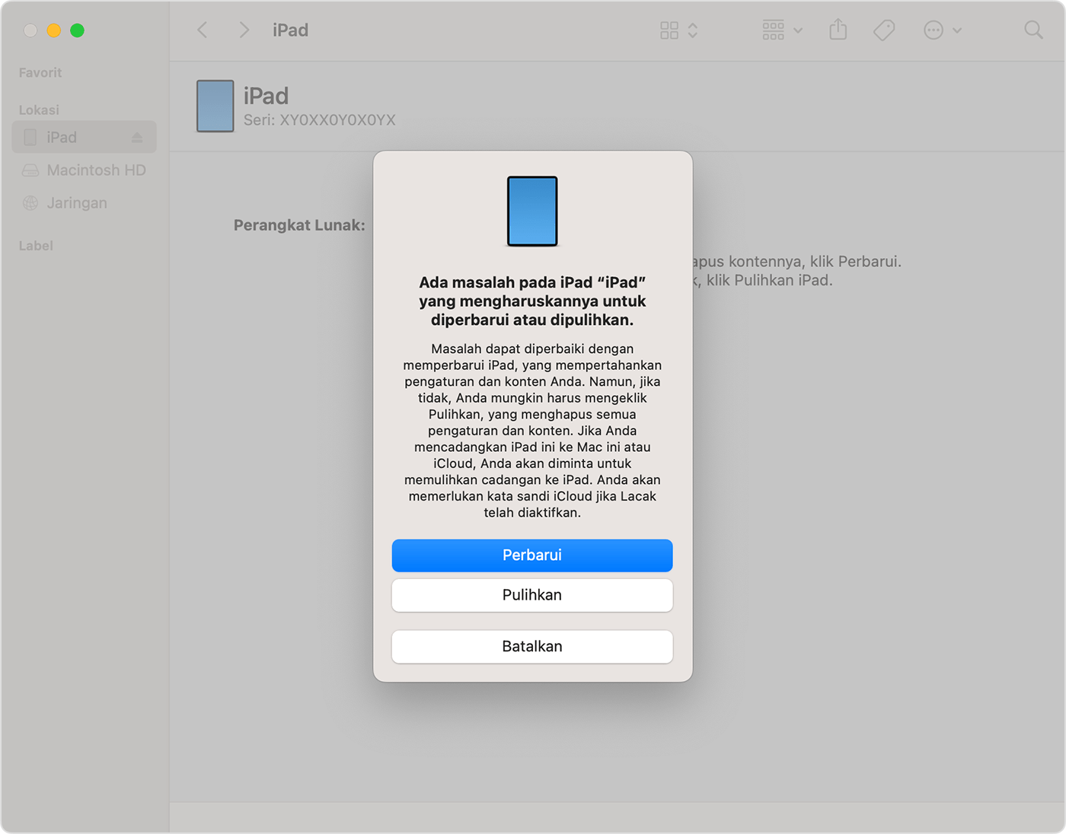This screenshot has height=834, width=1066.
Task: Click the Label sidebar heading
Action: pos(36,246)
